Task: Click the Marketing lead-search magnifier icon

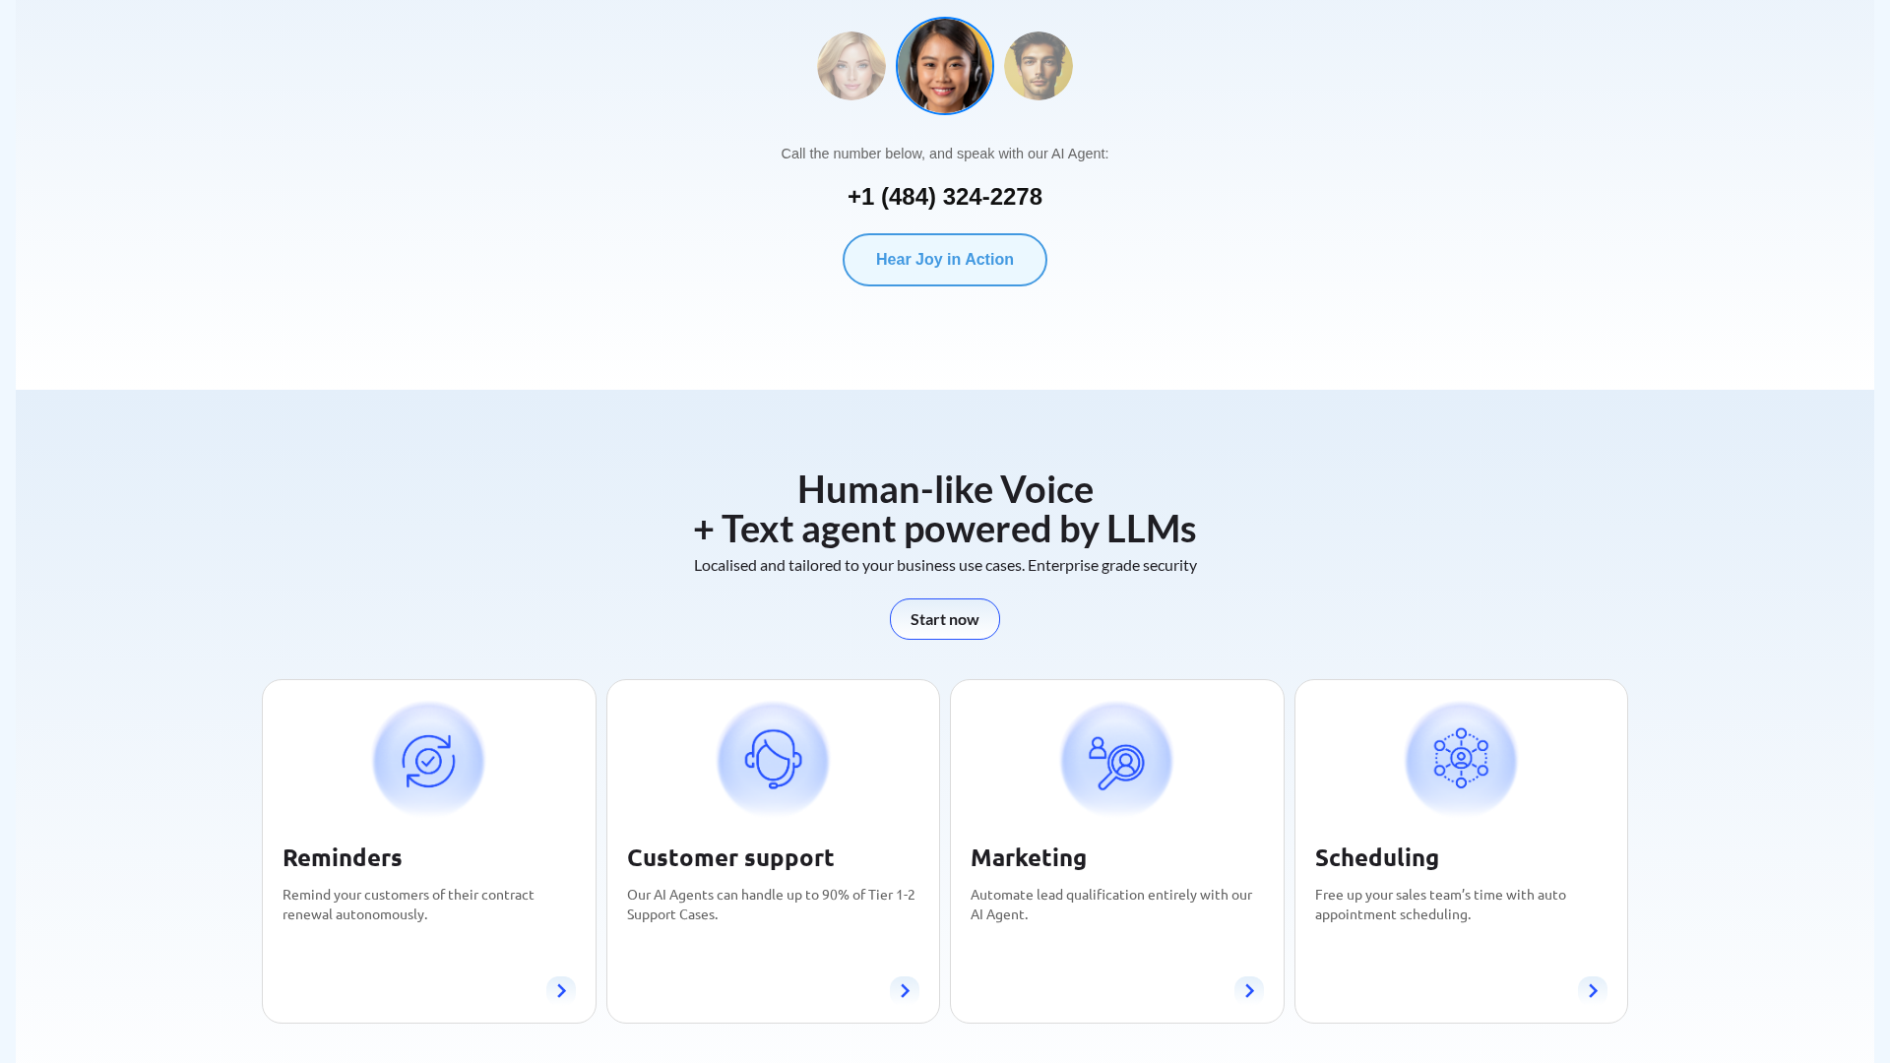Action: coord(1116,759)
